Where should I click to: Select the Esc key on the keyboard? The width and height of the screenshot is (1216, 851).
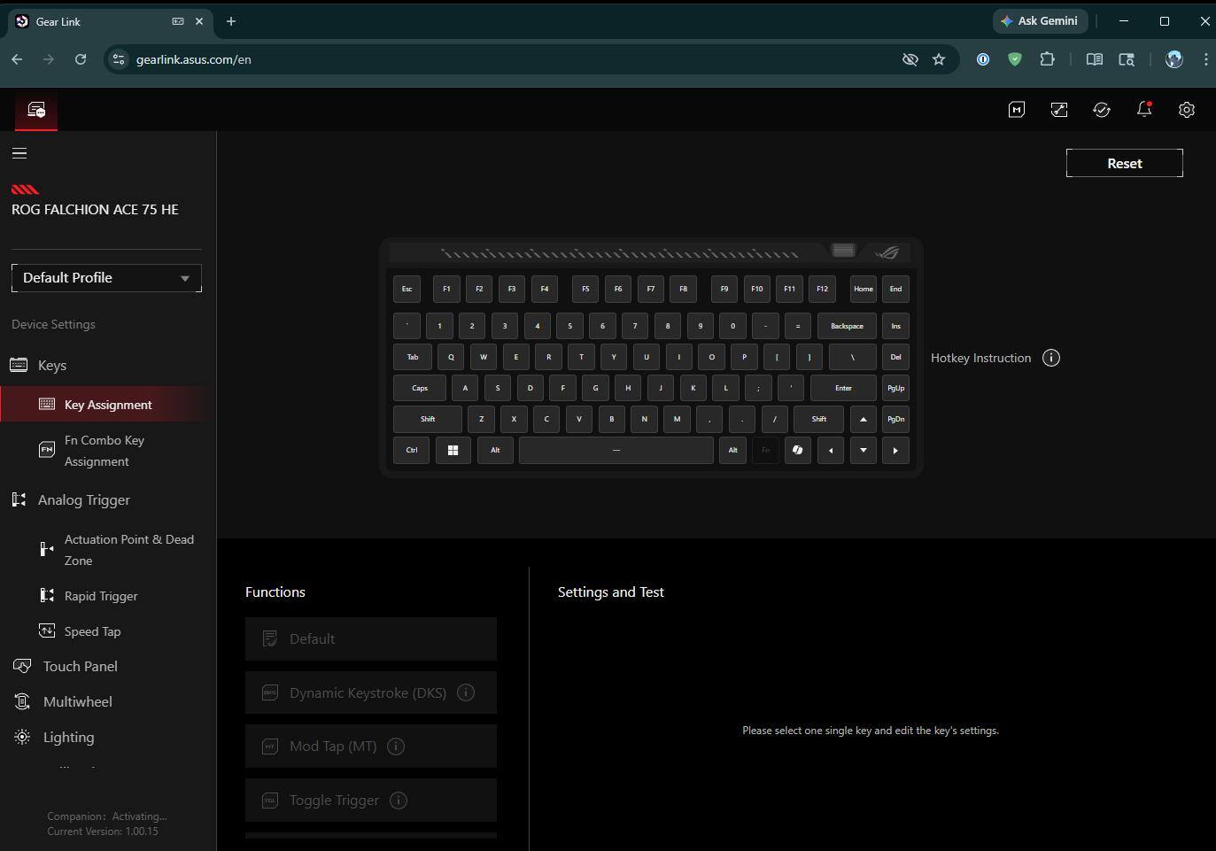point(407,289)
